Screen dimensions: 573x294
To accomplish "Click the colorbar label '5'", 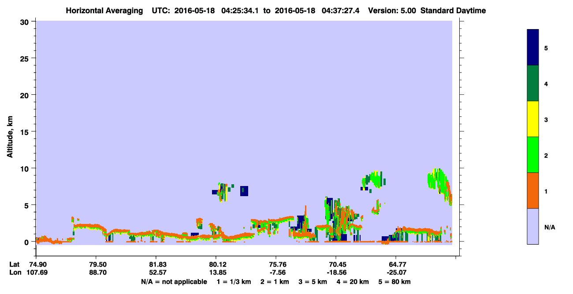I will pyautogui.click(x=546, y=48).
